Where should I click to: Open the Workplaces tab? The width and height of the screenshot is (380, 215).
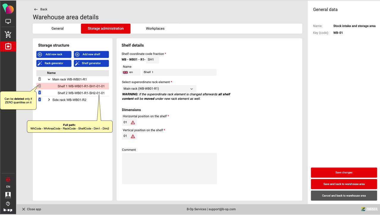click(x=155, y=29)
